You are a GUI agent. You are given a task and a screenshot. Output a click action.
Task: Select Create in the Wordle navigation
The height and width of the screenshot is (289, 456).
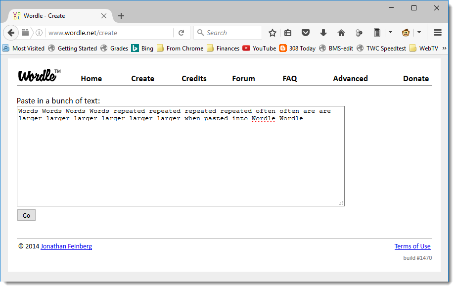pyautogui.click(x=142, y=79)
